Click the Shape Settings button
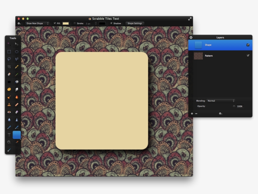Screen dimensions: 258x194 [135, 23]
